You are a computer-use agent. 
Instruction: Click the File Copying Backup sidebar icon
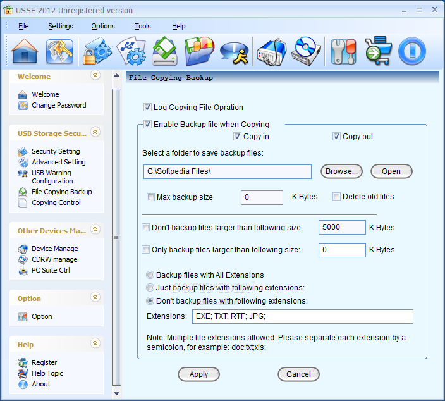22,192
